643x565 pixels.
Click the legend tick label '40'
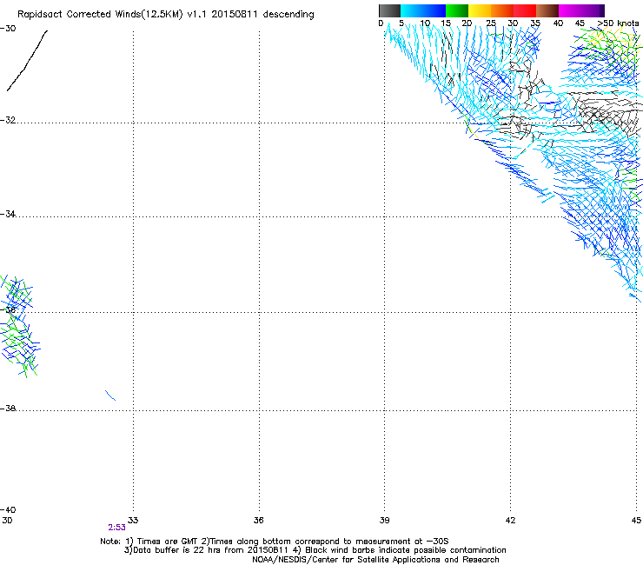click(558, 23)
